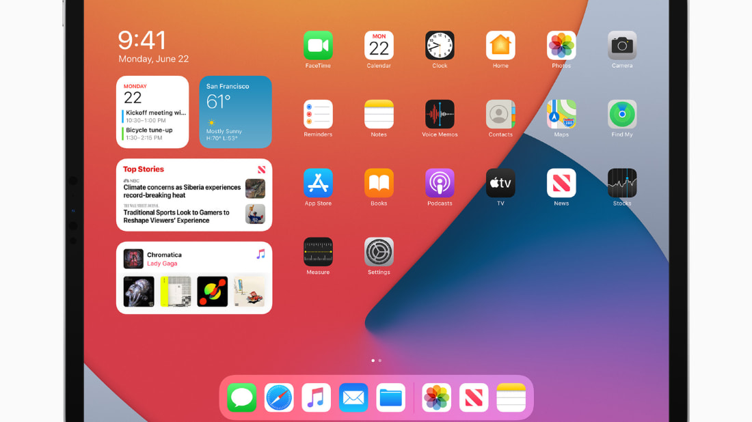Open the Calendar app icon
The image size is (752, 422).
point(379,46)
